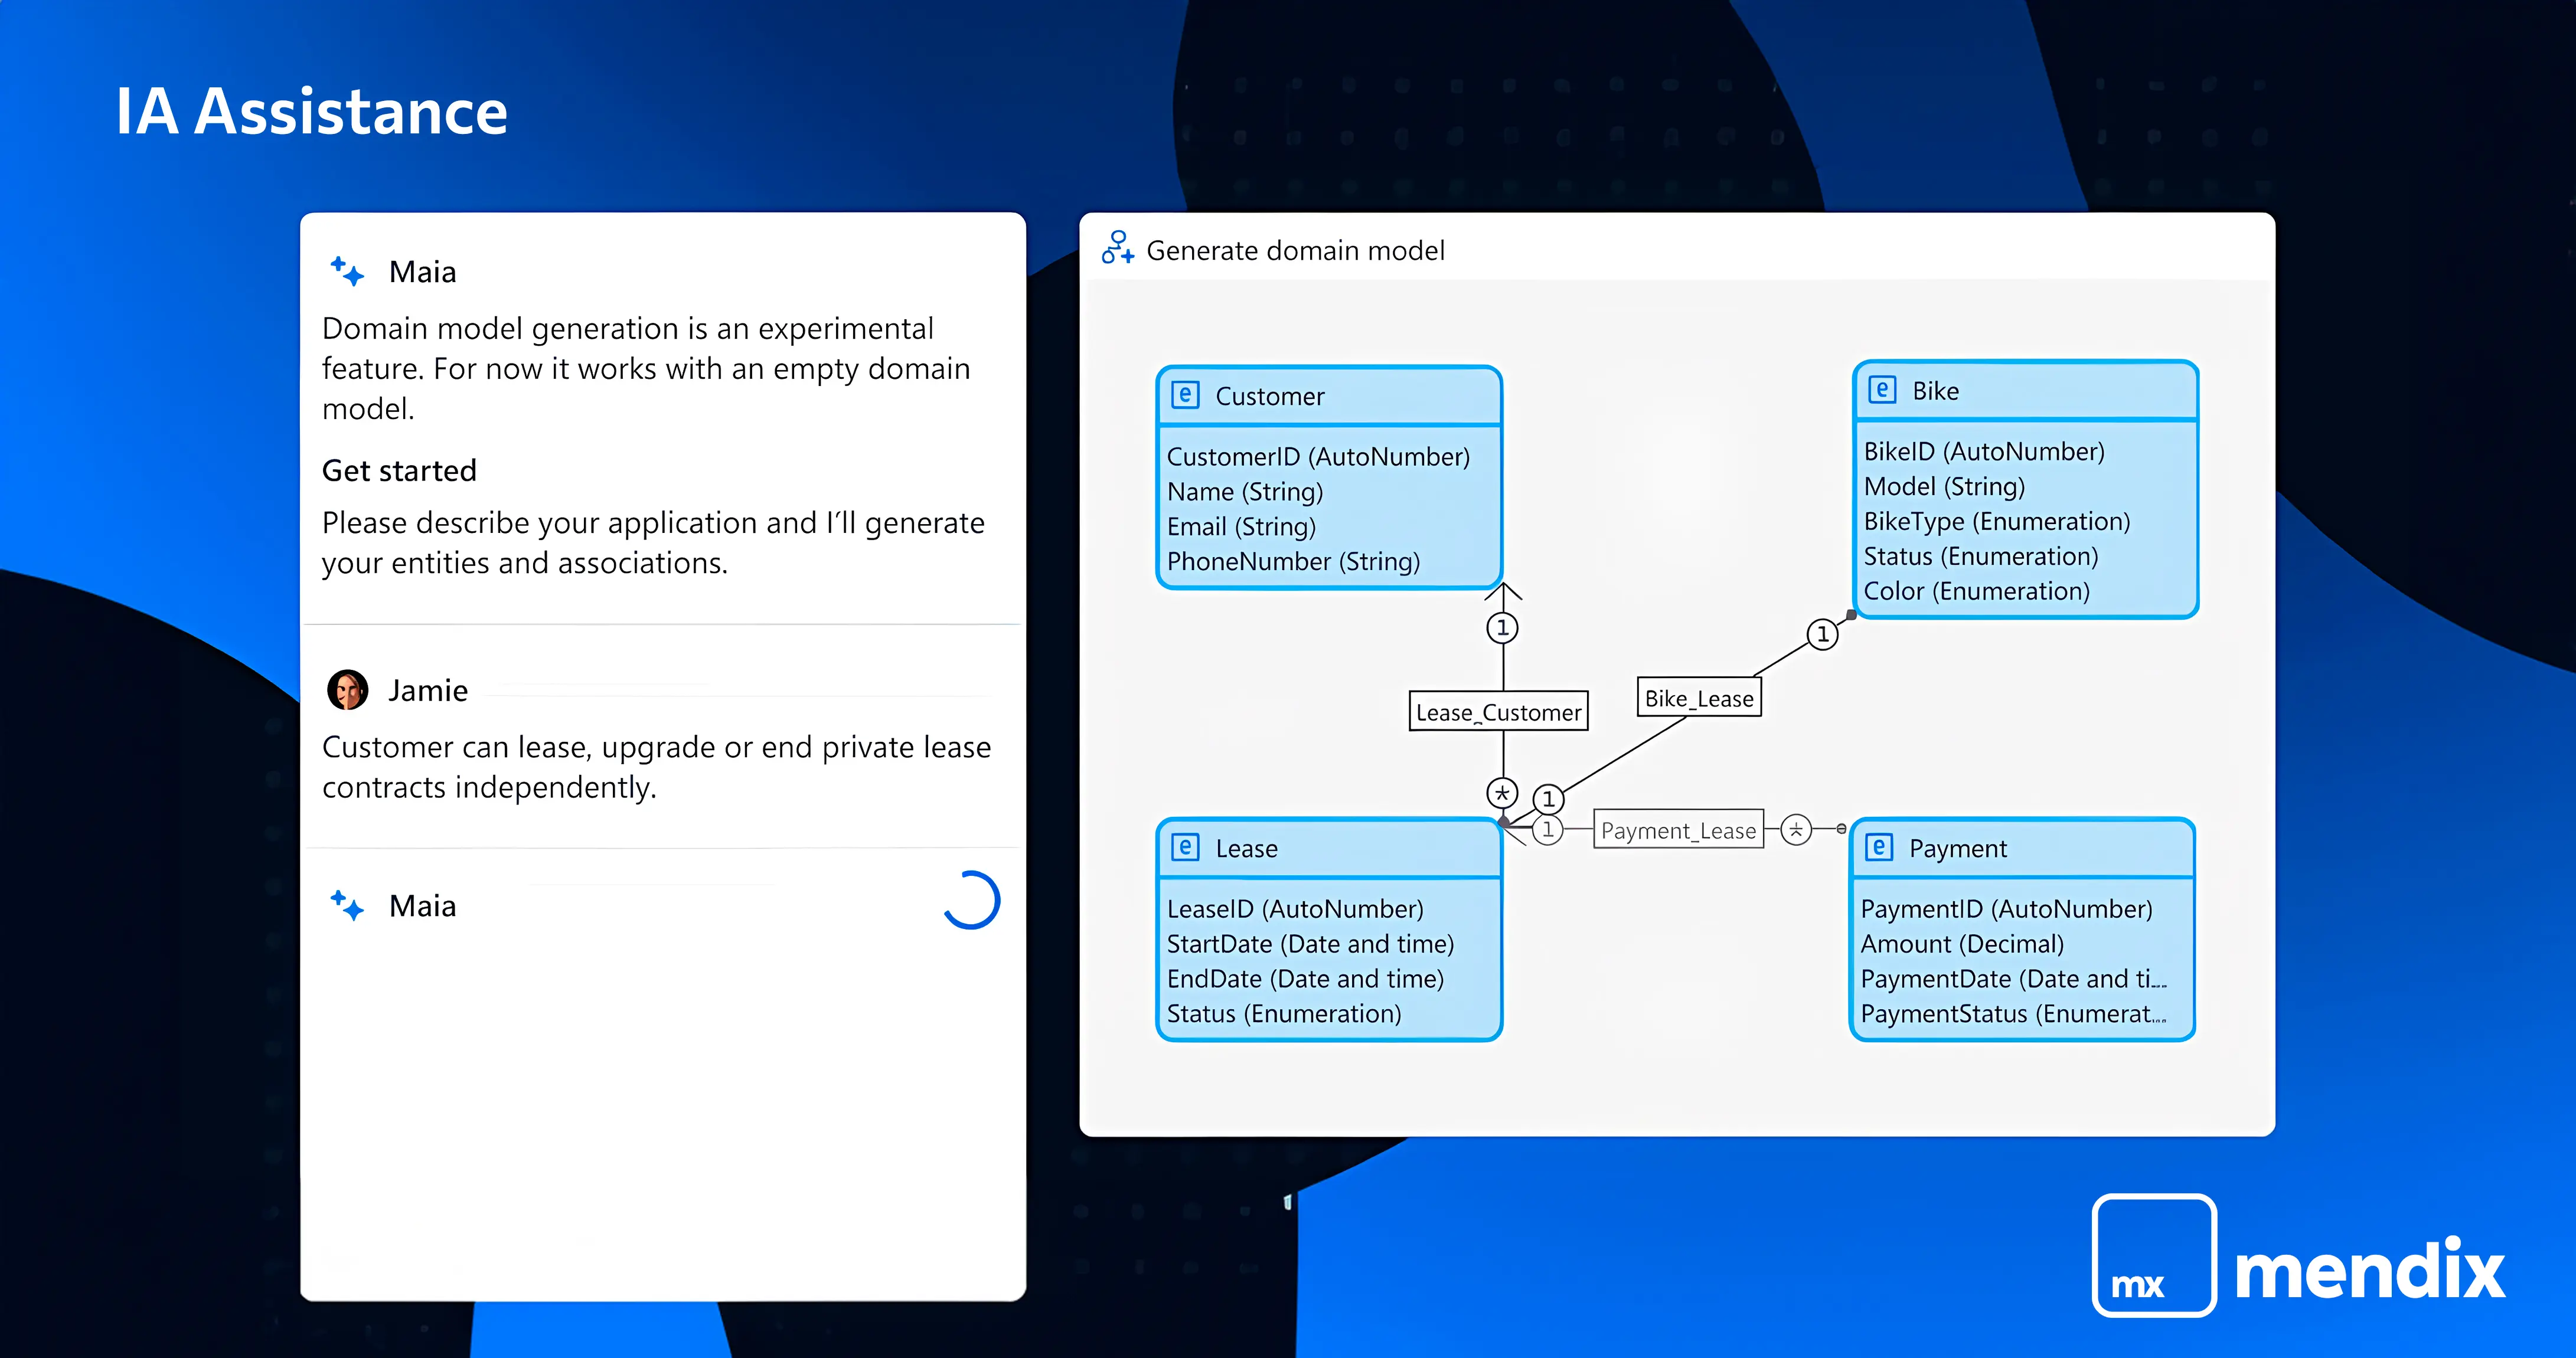
Task: Select Email (String) attribute
Action: coord(1241,526)
